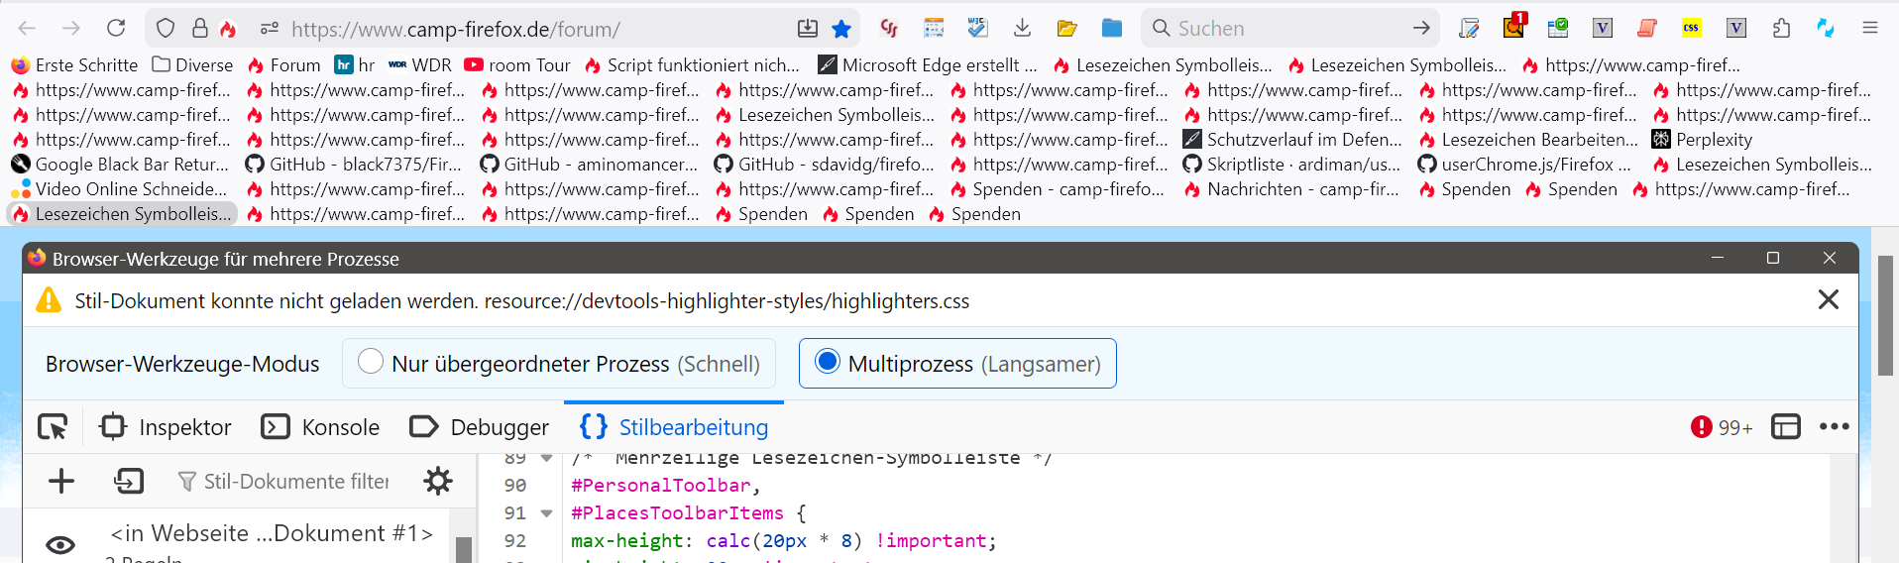Open the Schutzverlauf im Defen... bookmark
The image size is (1899, 563).
1292,140
